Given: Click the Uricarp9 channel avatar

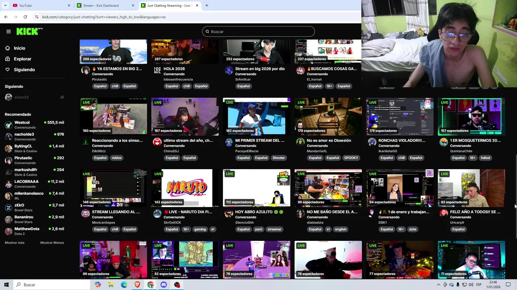Looking at the screenshot, I should (443, 213).
